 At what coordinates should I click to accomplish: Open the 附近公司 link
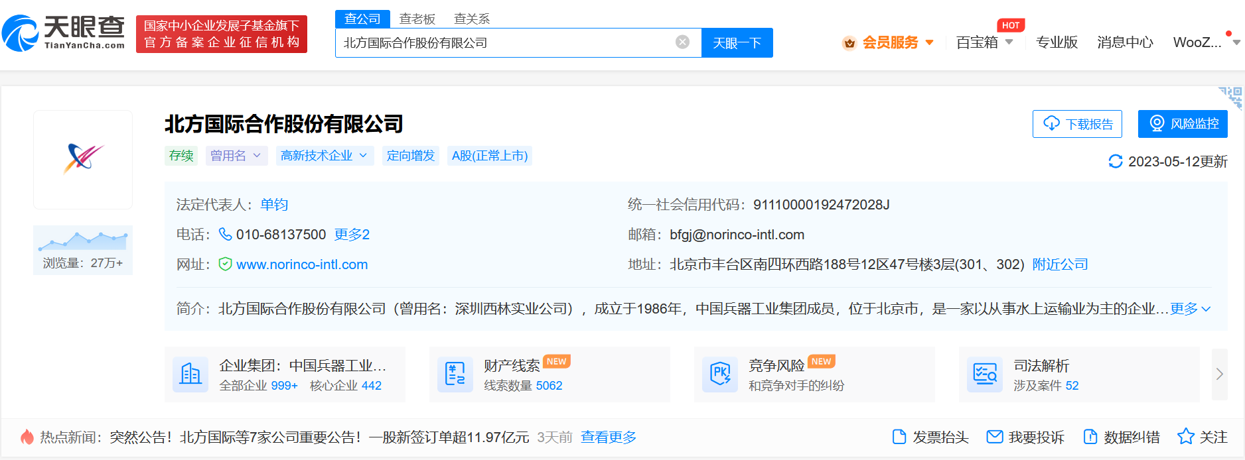point(1060,264)
